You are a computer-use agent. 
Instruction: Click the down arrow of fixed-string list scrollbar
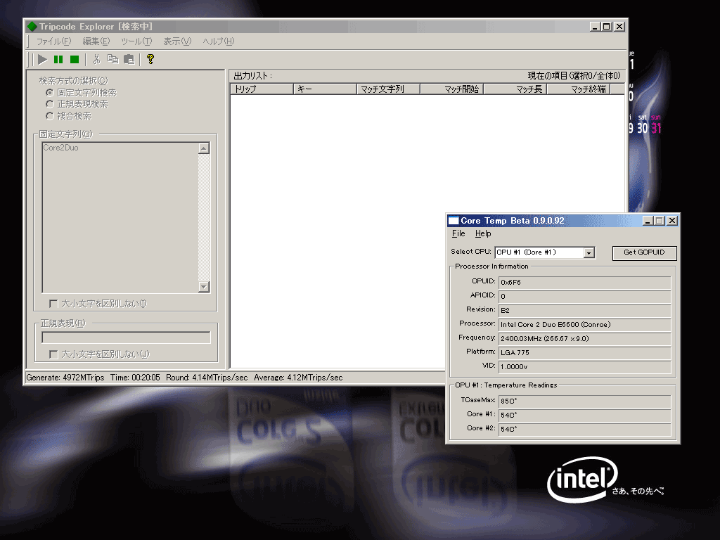point(204,287)
